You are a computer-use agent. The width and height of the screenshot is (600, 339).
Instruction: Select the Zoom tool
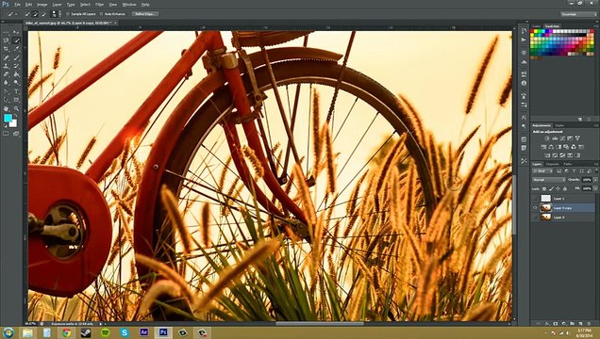click(16, 108)
